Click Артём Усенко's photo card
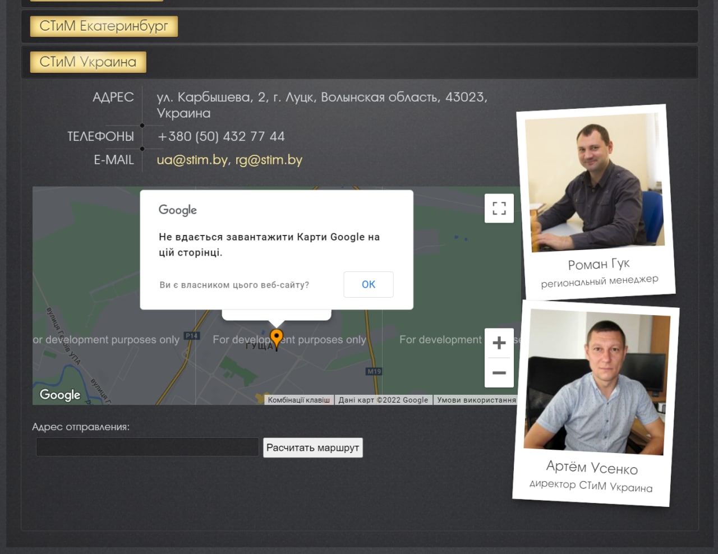This screenshot has height=554, width=718. (595, 404)
